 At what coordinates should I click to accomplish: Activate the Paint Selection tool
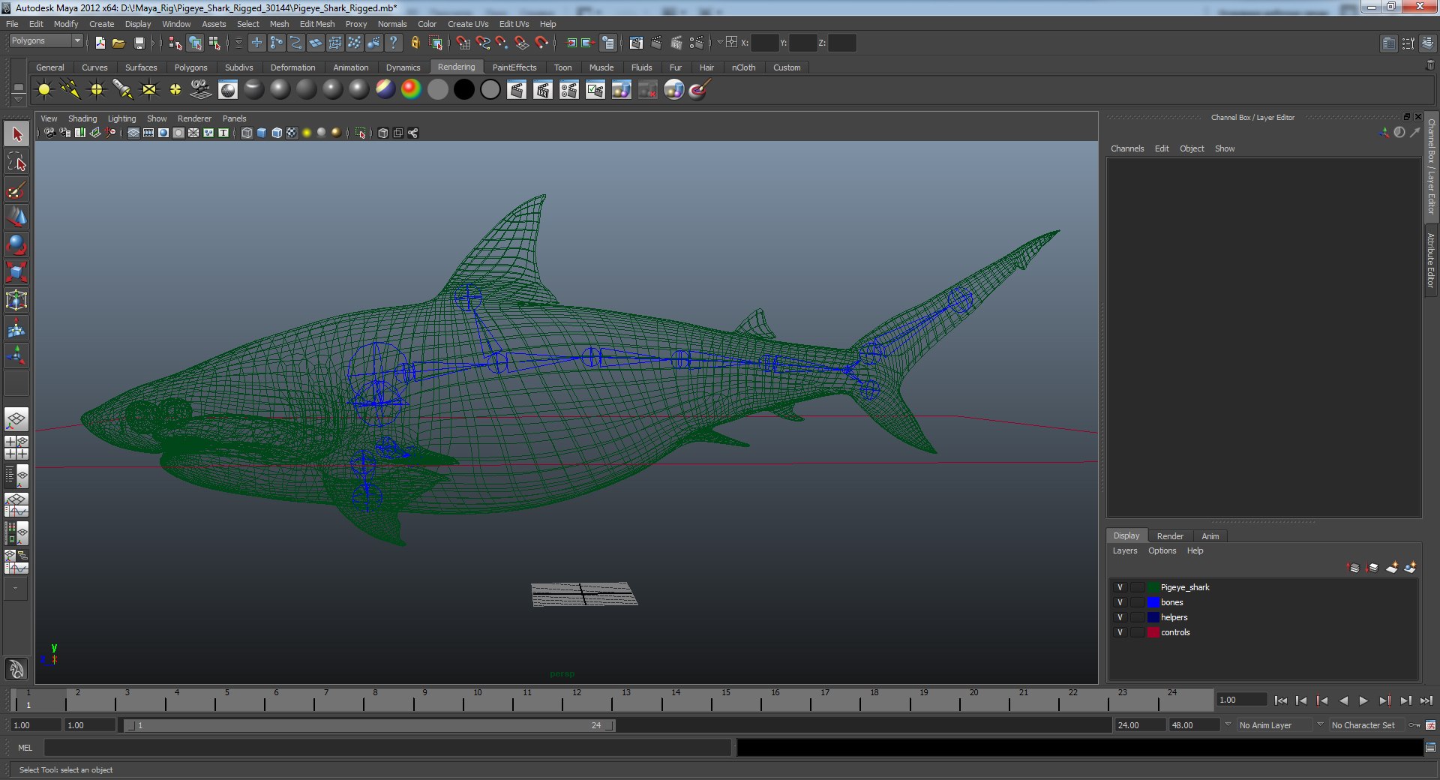pyautogui.click(x=16, y=190)
